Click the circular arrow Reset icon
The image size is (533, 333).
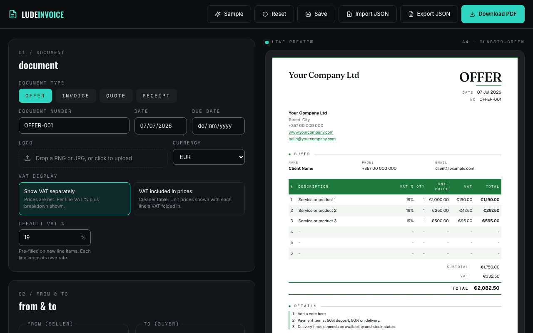pyautogui.click(x=265, y=14)
